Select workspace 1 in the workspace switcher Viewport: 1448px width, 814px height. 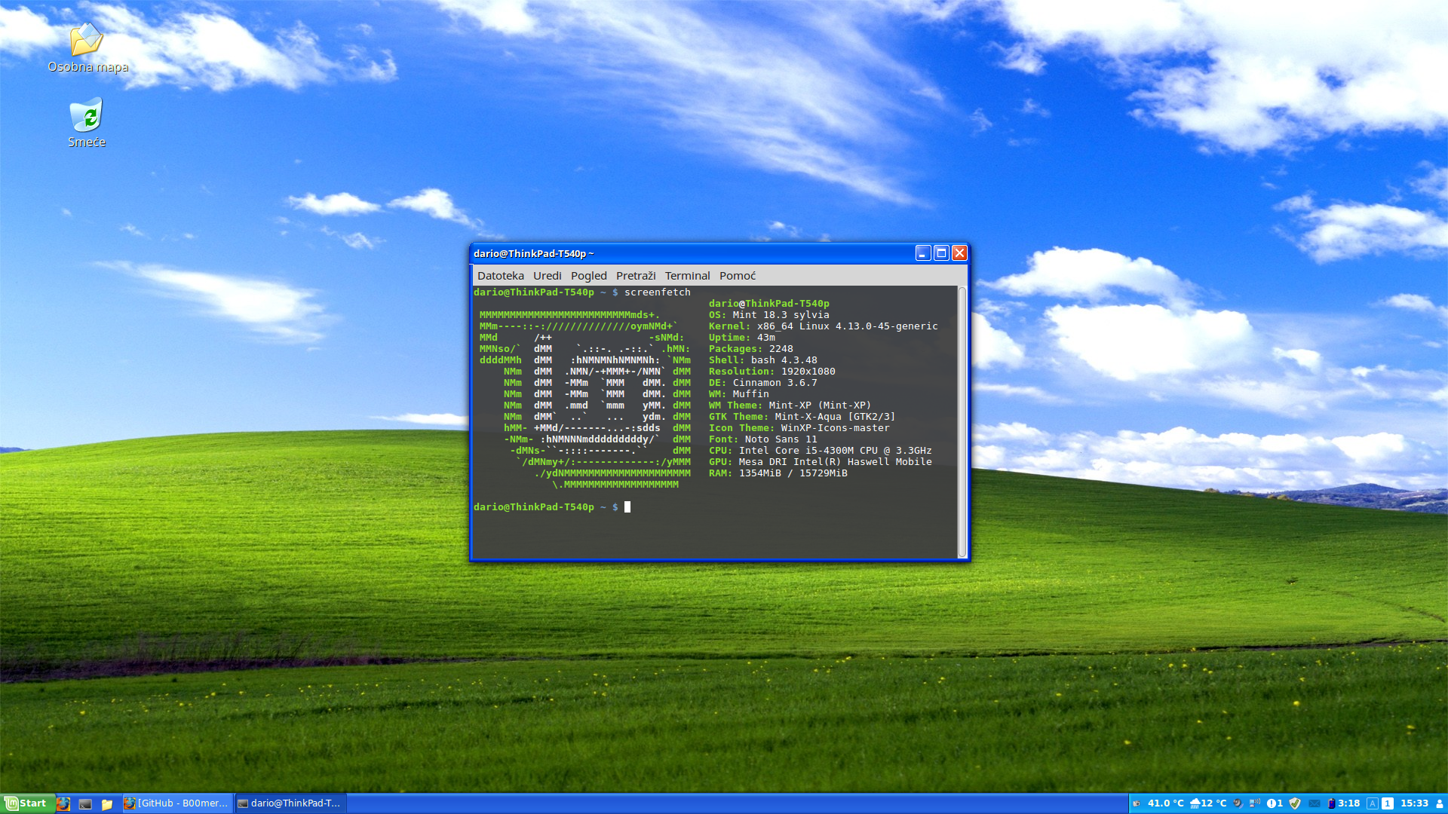(x=1388, y=803)
